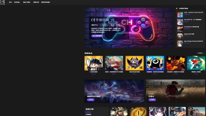Open the 404 GAME RE:SET game icon
206x116 pixels.
(180, 22)
